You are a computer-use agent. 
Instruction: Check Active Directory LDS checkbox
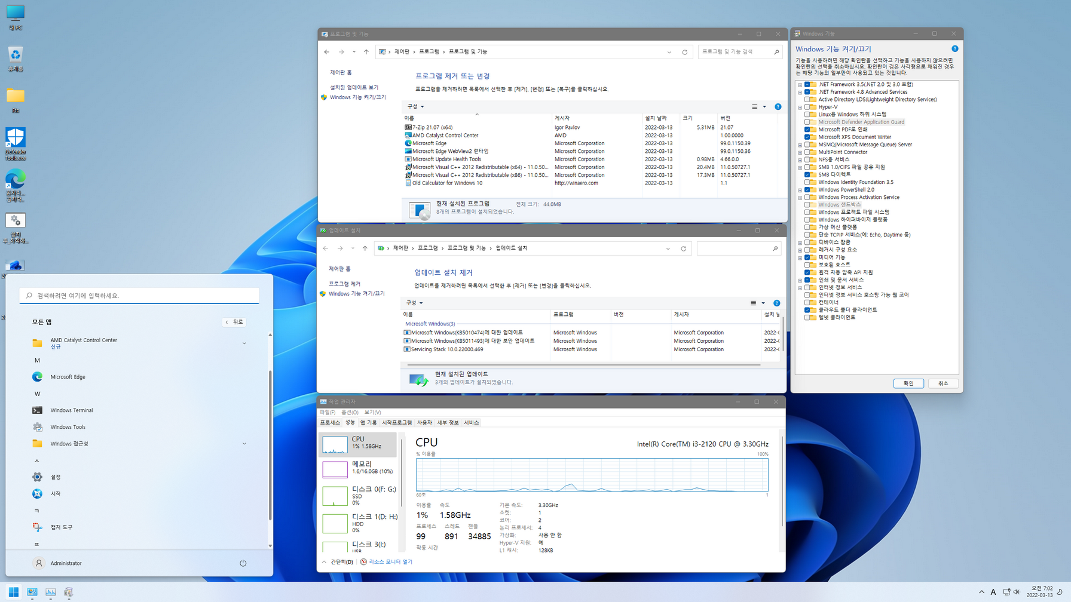coord(807,100)
